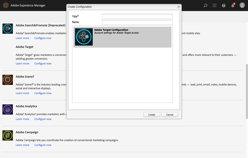This screenshot has width=248, height=158.
Task: Click 'Account settings for Adobe Target access' text
Action: pos(116,33)
